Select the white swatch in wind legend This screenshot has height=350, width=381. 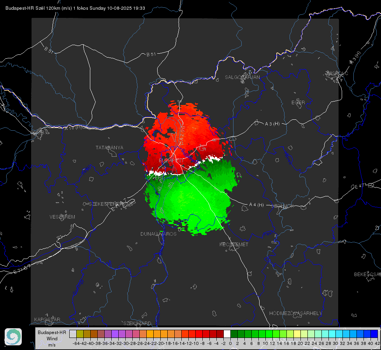(x=227, y=334)
